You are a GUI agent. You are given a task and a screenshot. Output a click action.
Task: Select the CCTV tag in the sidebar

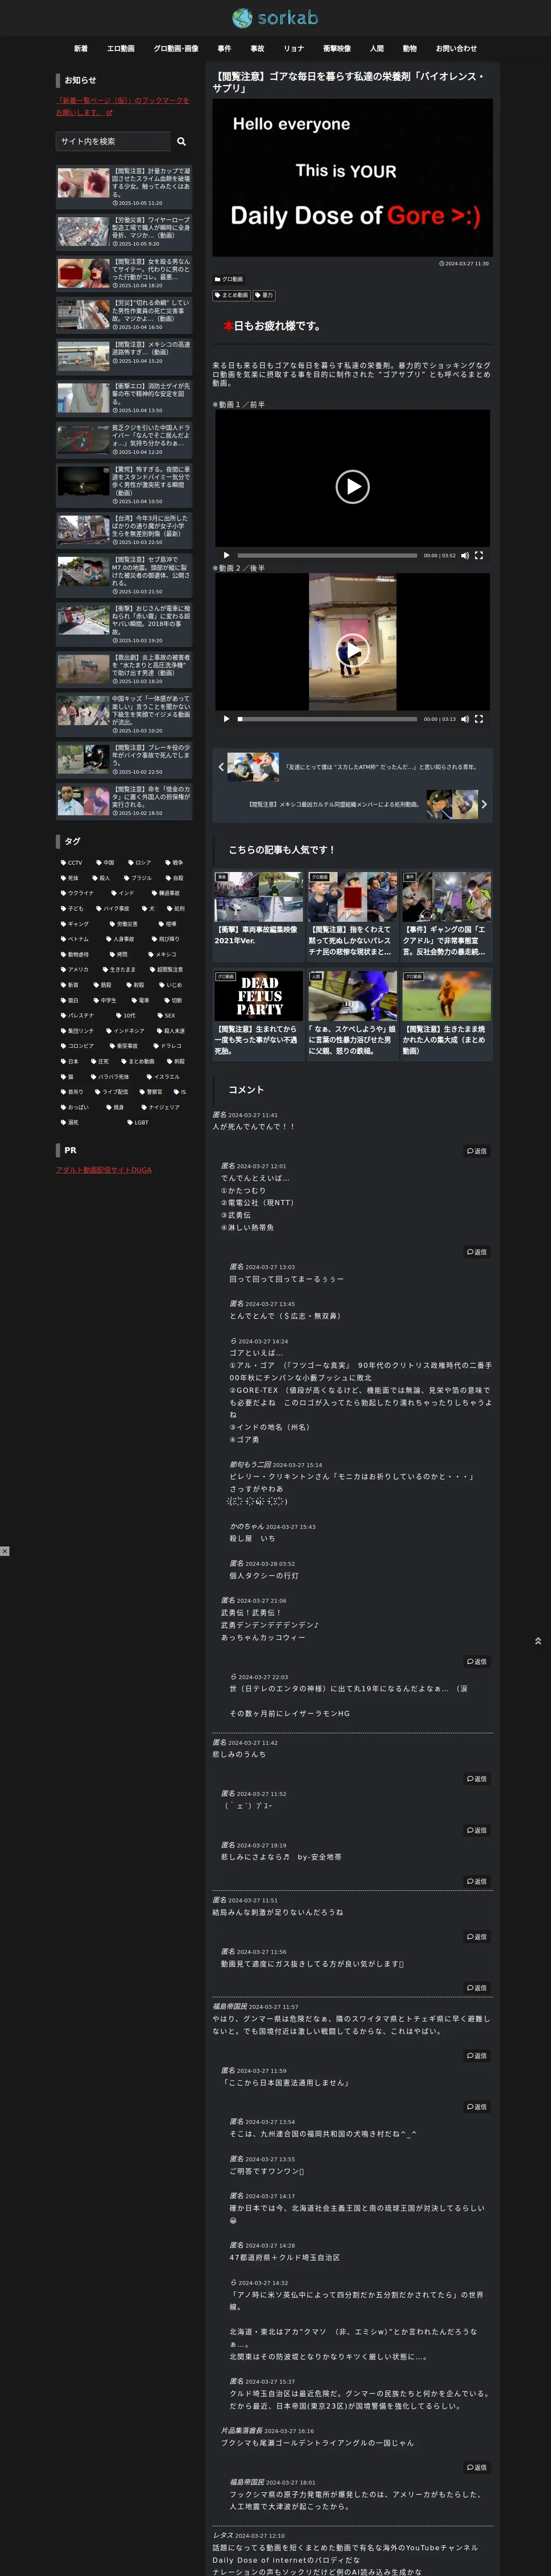point(72,862)
